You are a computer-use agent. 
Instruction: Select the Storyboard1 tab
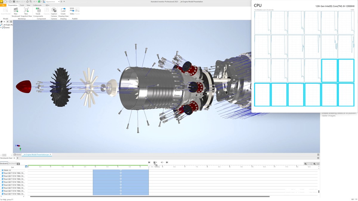[4, 164]
